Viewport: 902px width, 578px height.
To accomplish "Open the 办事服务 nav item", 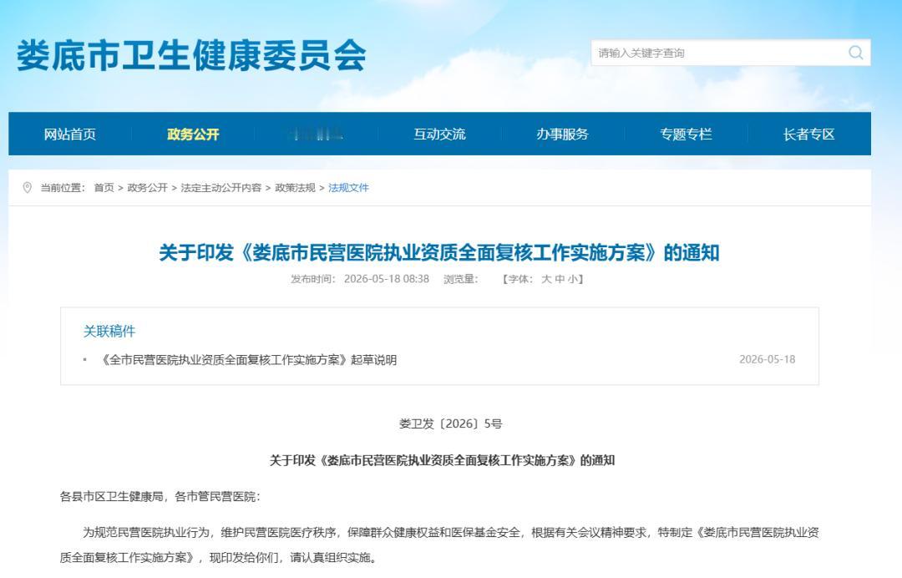I will (563, 134).
